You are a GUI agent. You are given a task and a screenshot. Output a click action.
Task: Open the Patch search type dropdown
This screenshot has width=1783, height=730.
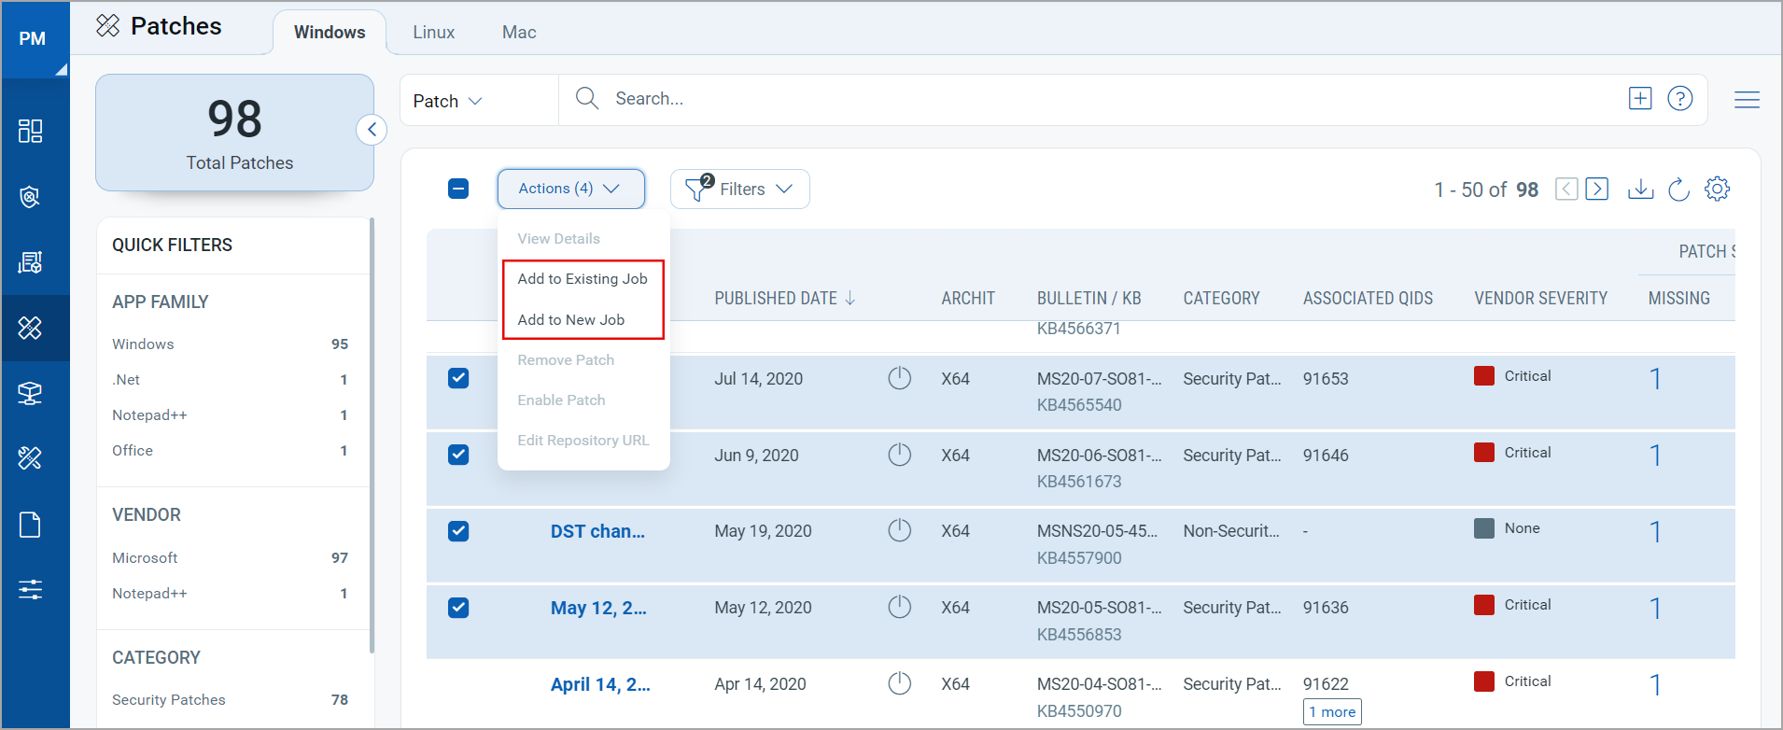[x=448, y=101]
